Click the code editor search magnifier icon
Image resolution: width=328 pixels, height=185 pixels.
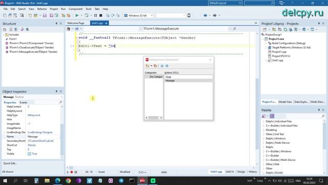pos(234,29)
